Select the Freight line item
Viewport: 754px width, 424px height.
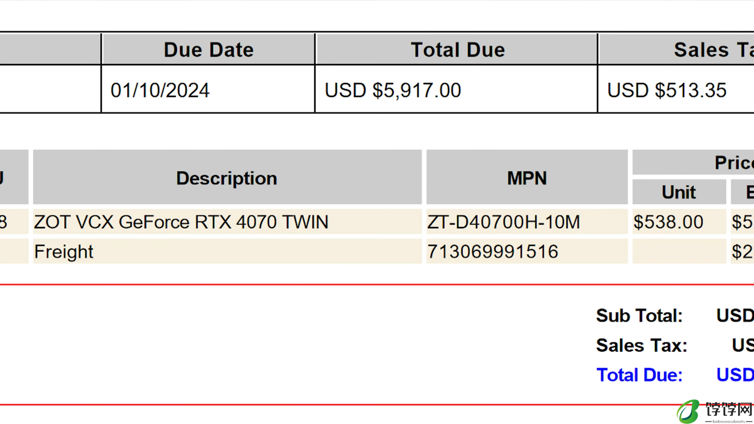(377, 251)
